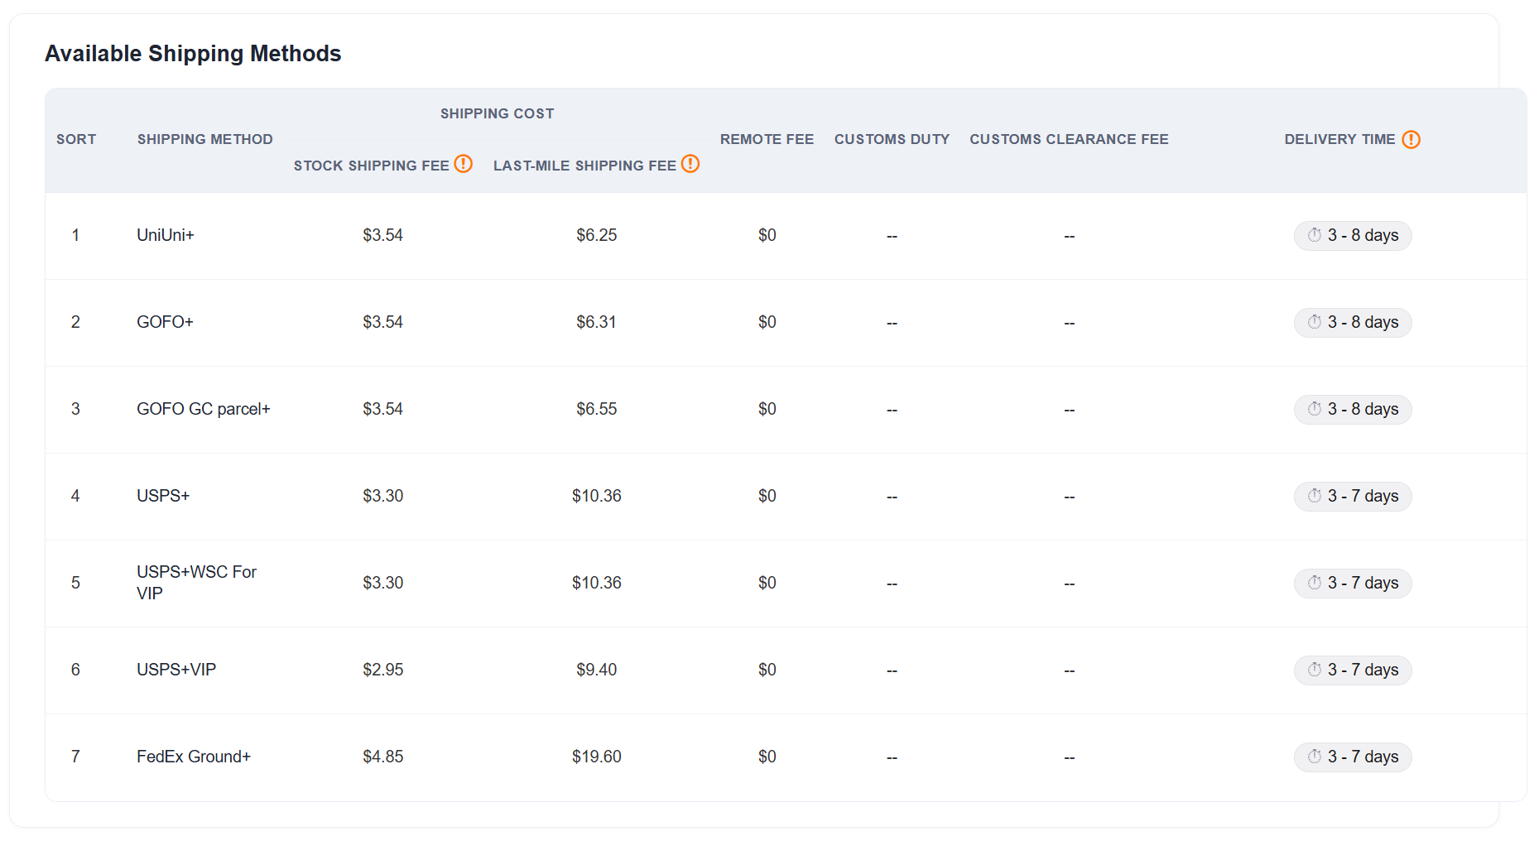Select the FedEx Ground+ shipping method name
The height and width of the screenshot is (841, 1539).
194,757
